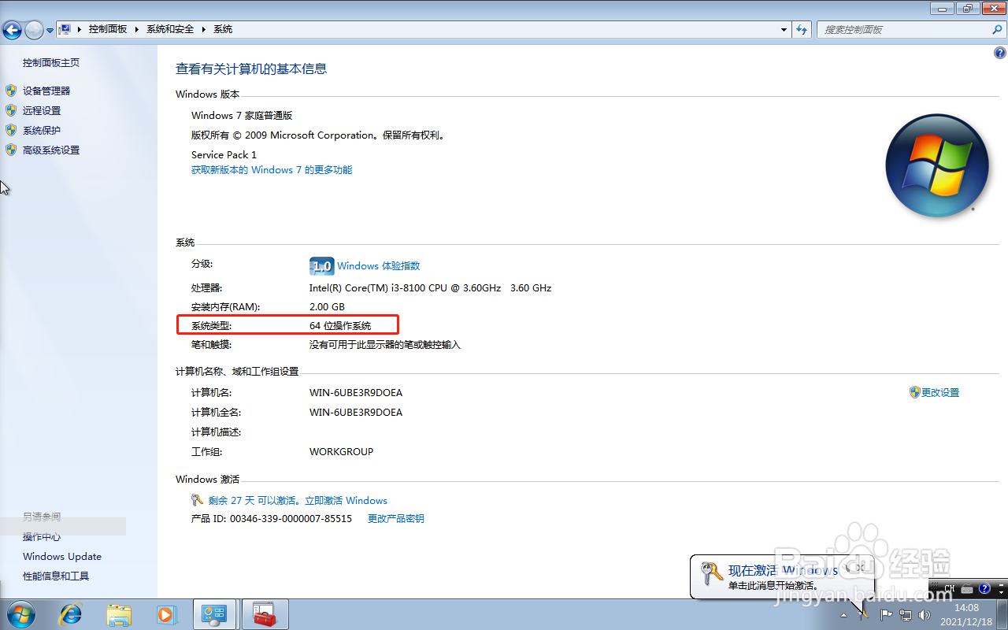
Task: Go back with the Back arrow button
Action: [12, 30]
